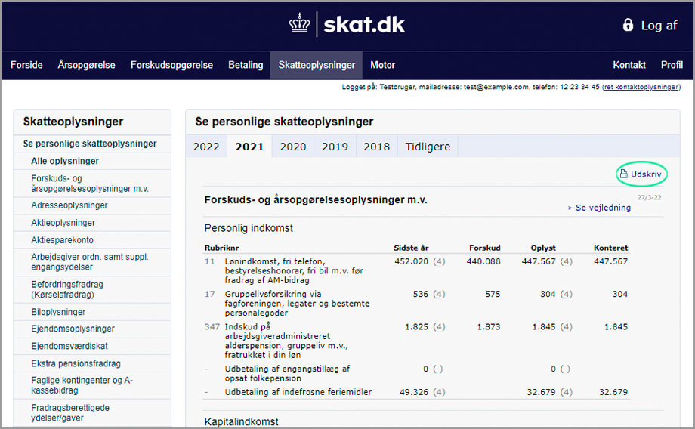Click the Oplyst column header

(543, 248)
